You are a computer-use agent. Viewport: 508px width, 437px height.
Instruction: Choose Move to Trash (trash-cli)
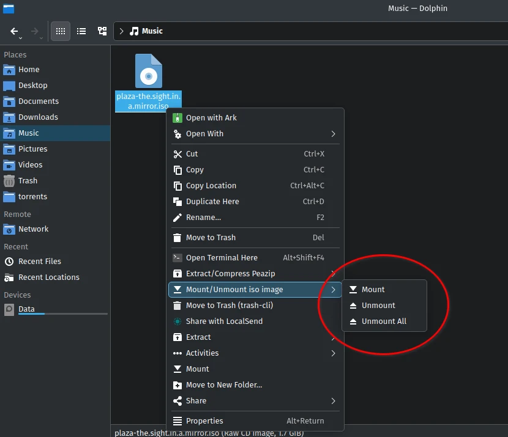tap(255, 306)
